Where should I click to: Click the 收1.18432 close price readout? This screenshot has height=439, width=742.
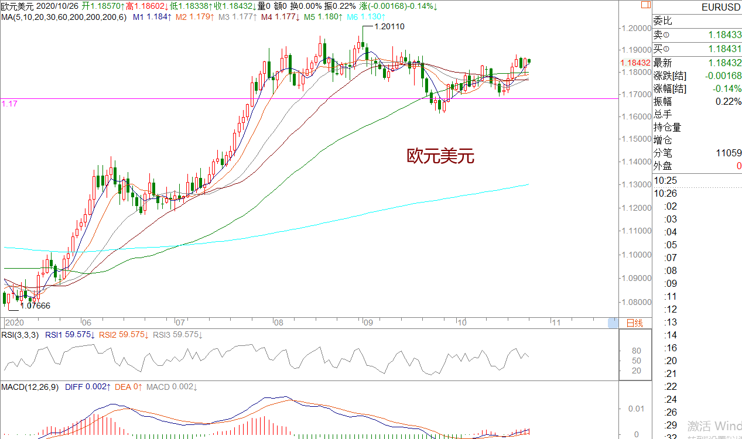tap(235, 6)
